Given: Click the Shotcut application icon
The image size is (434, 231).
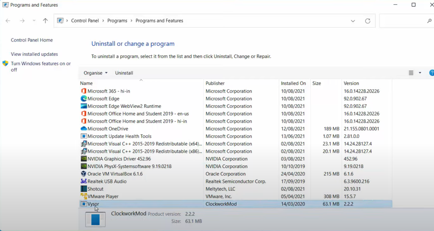Looking at the screenshot, I should point(83,189).
